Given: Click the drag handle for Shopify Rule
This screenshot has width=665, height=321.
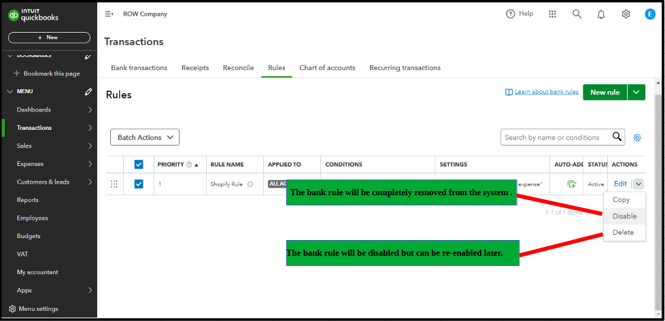Looking at the screenshot, I should pos(114,184).
